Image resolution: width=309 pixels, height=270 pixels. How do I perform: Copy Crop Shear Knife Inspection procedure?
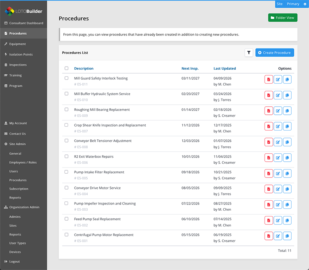(x=287, y=126)
